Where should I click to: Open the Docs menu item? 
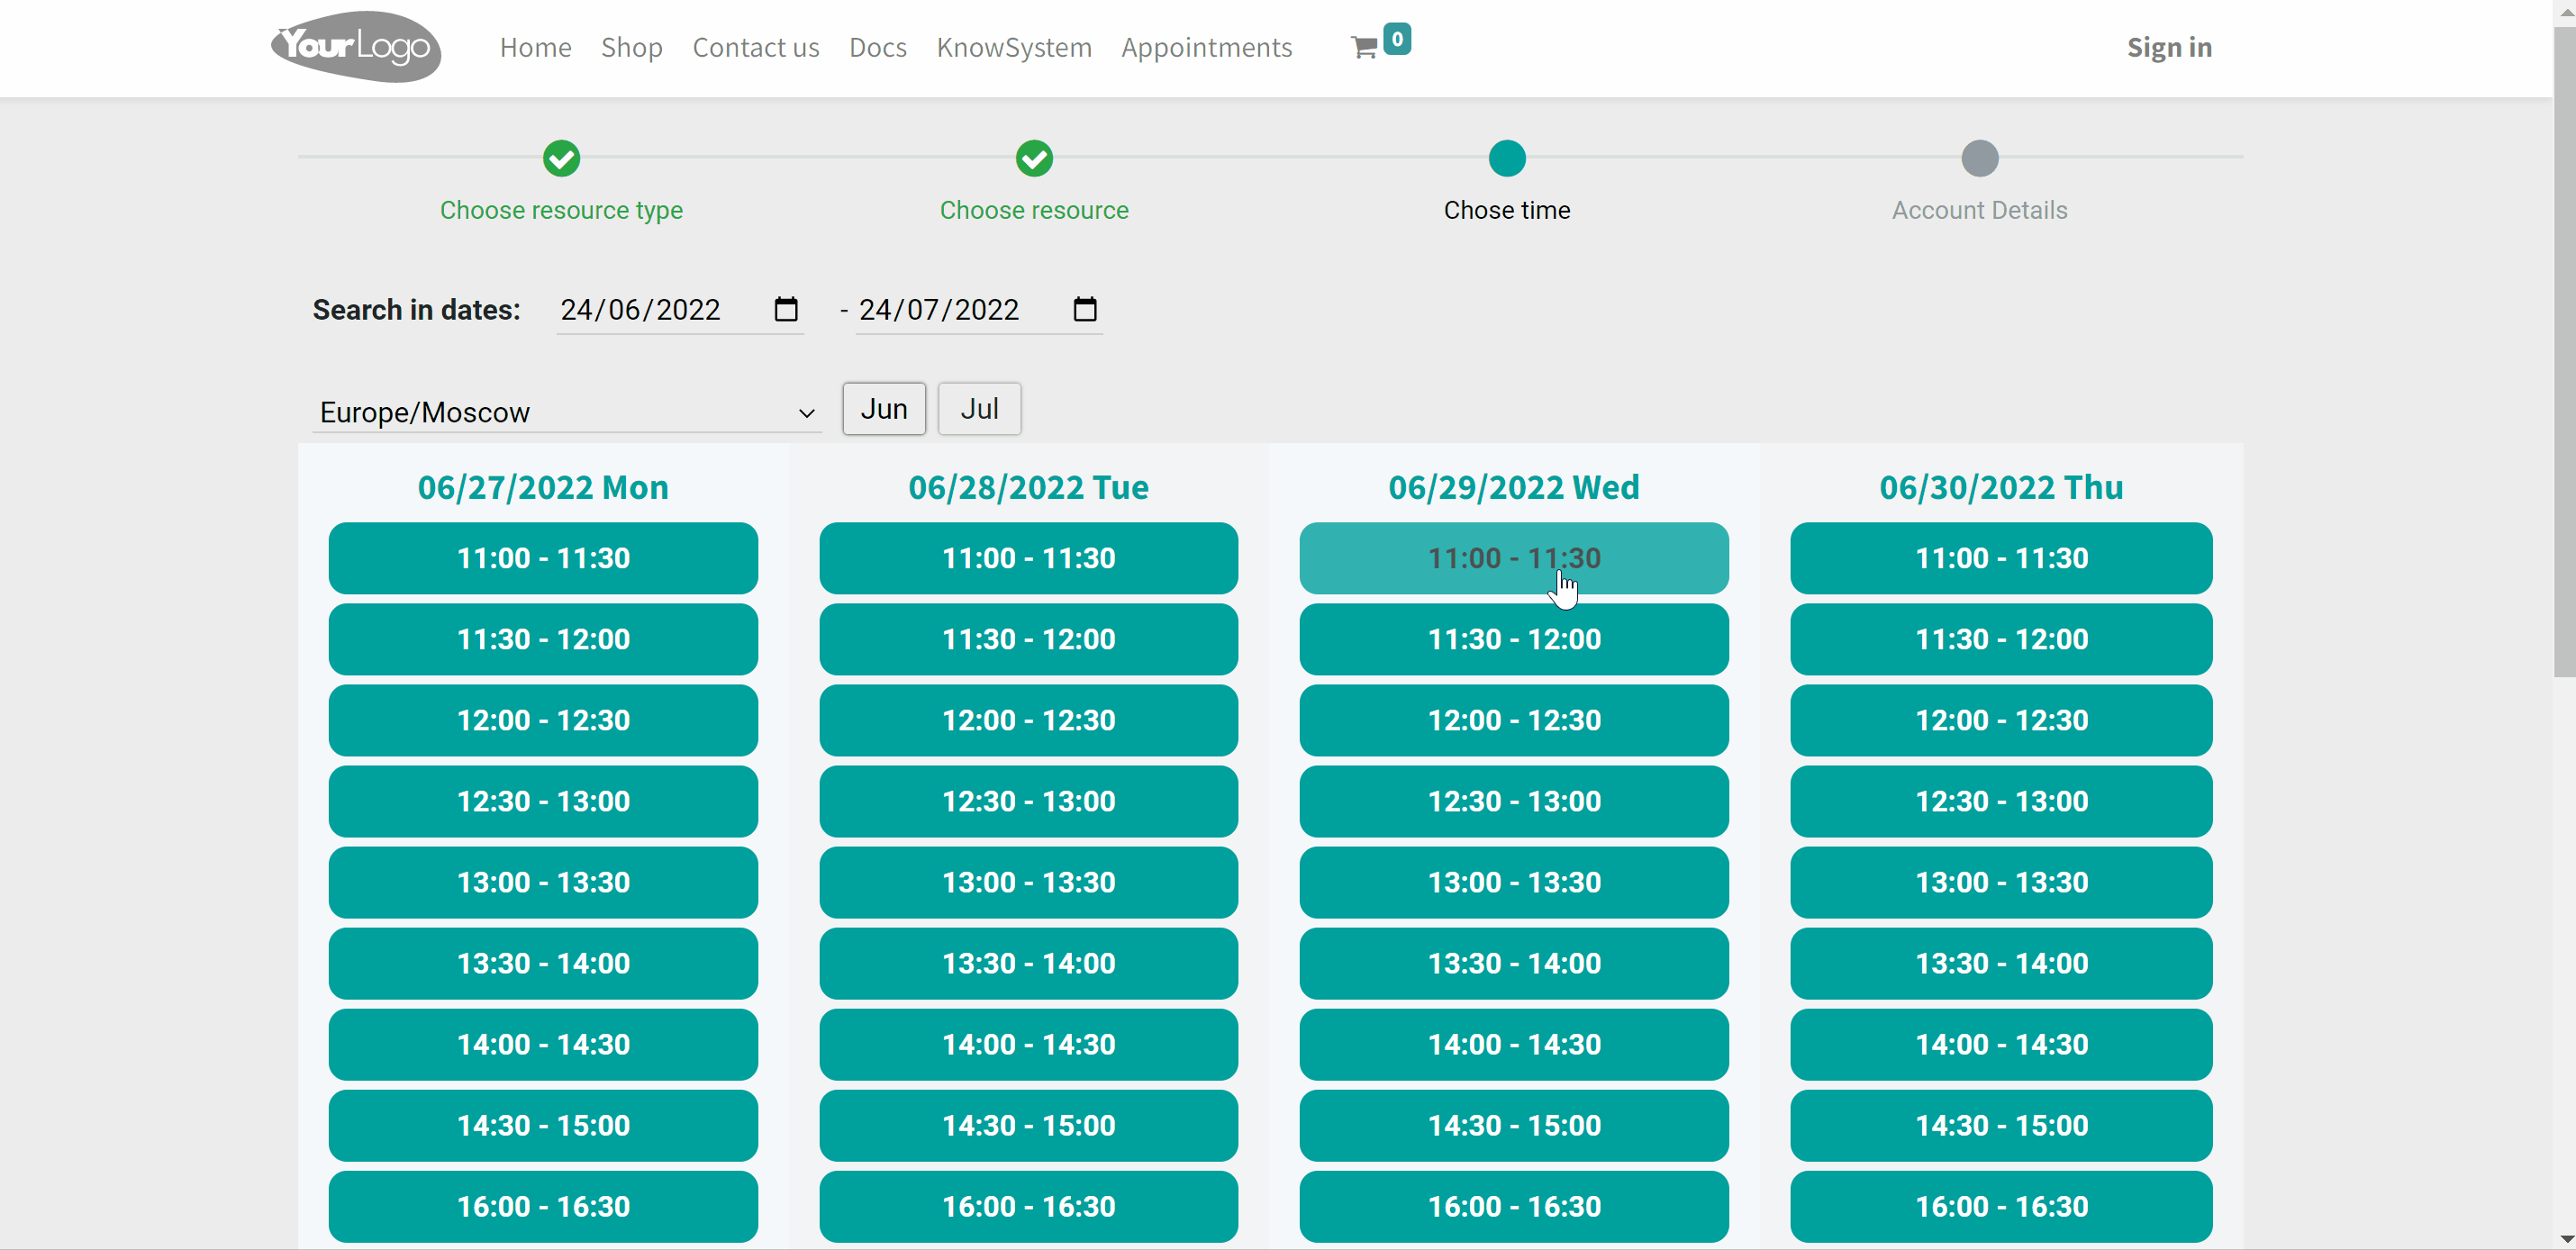tap(877, 47)
